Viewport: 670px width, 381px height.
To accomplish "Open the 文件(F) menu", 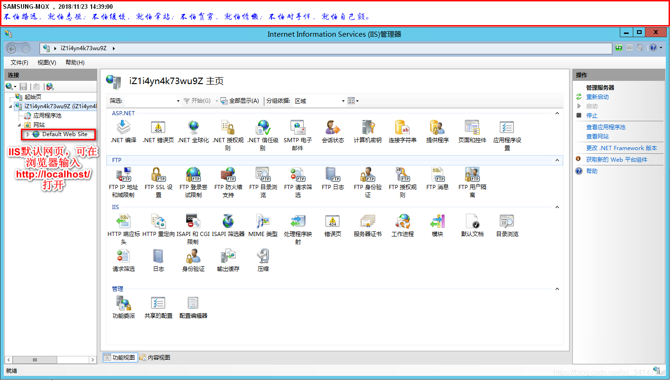I will (x=20, y=63).
